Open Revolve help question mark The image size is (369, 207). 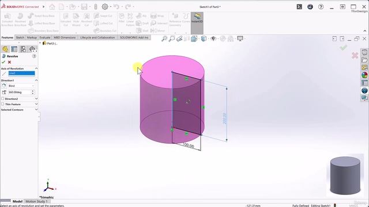(34, 56)
